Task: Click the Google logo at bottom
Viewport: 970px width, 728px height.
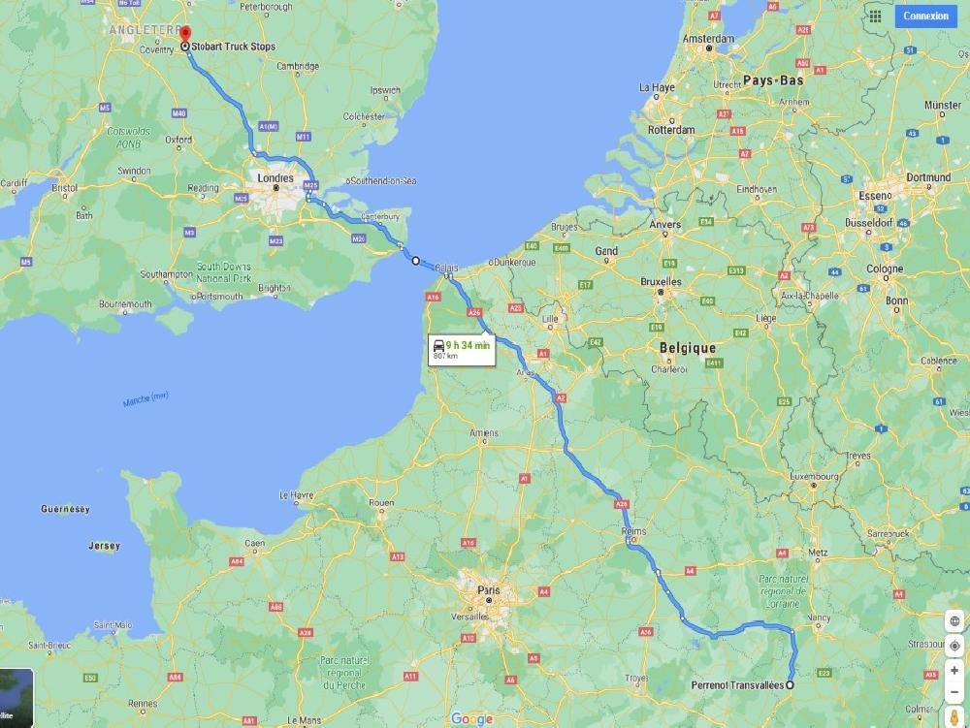Action: pyautogui.click(x=472, y=718)
